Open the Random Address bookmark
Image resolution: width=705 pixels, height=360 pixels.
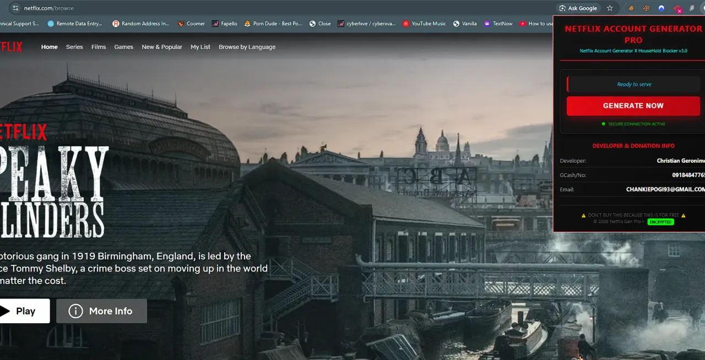141,24
